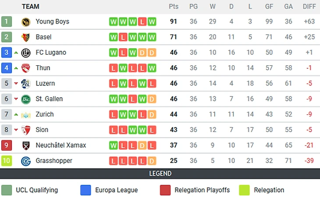320x198 pixels.
Task: Click the green up arrow beside FC Lugano
Action: pos(16,53)
